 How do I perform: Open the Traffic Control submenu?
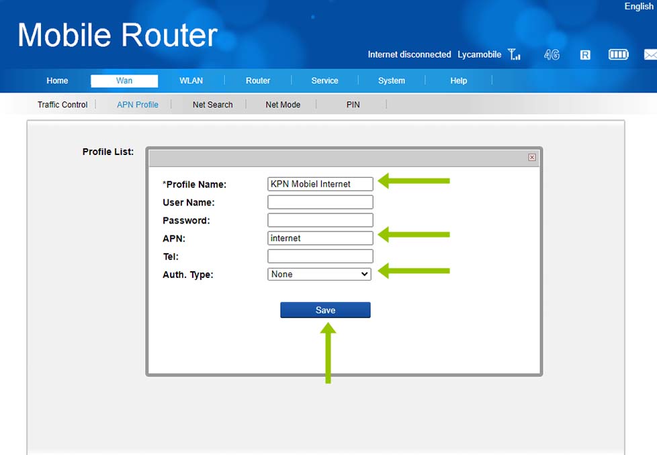(x=62, y=105)
